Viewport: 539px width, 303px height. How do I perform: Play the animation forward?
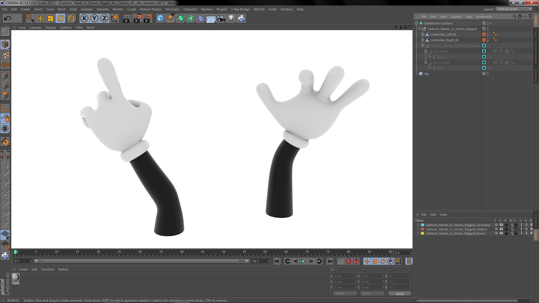coord(303,261)
